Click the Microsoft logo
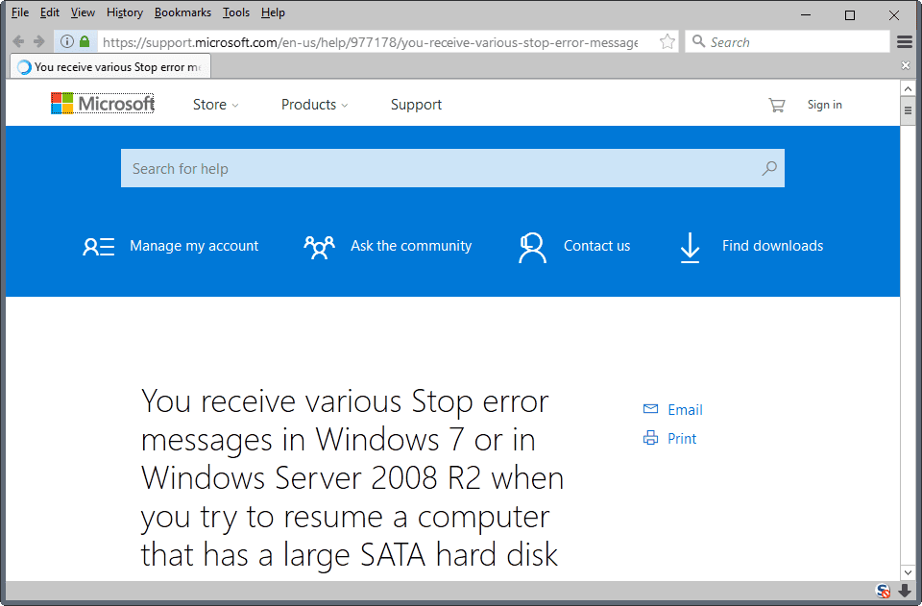Viewport: 922px width, 606px height. click(102, 103)
